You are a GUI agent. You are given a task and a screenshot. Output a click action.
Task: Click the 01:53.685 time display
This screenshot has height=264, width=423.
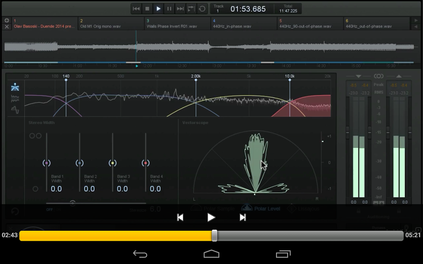[x=248, y=9]
